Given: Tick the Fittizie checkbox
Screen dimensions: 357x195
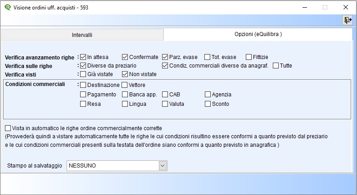Looking at the screenshot, I should tap(249, 57).
